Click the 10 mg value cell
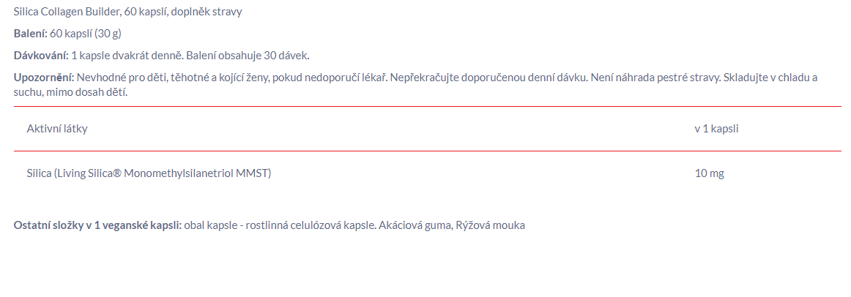 point(710,173)
